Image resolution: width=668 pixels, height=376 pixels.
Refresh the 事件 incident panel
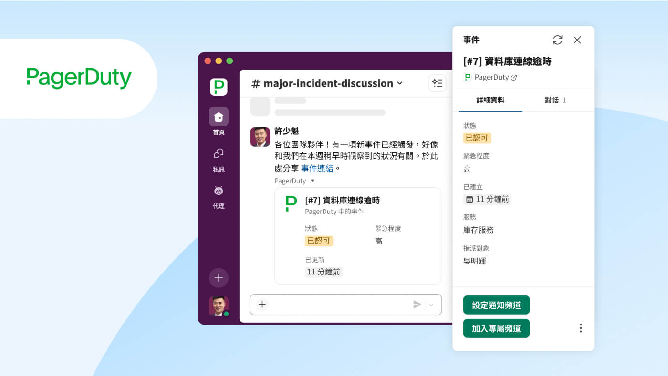pyautogui.click(x=557, y=40)
